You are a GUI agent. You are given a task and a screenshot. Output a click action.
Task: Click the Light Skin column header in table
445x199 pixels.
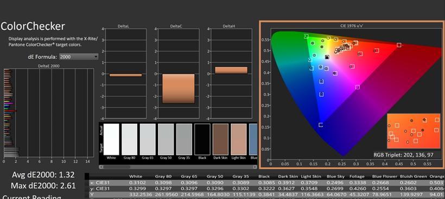pos(311,176)
